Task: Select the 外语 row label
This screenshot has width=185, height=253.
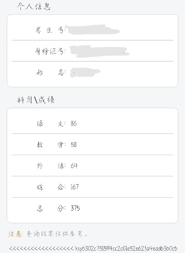Action: pos(51,166)
